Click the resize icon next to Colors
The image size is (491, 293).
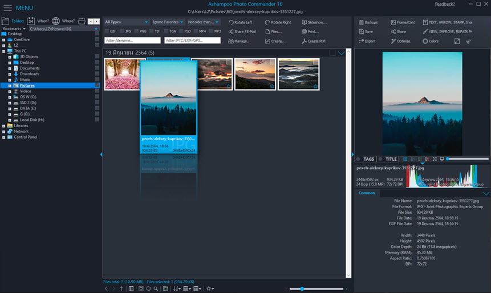pos(457,41)
